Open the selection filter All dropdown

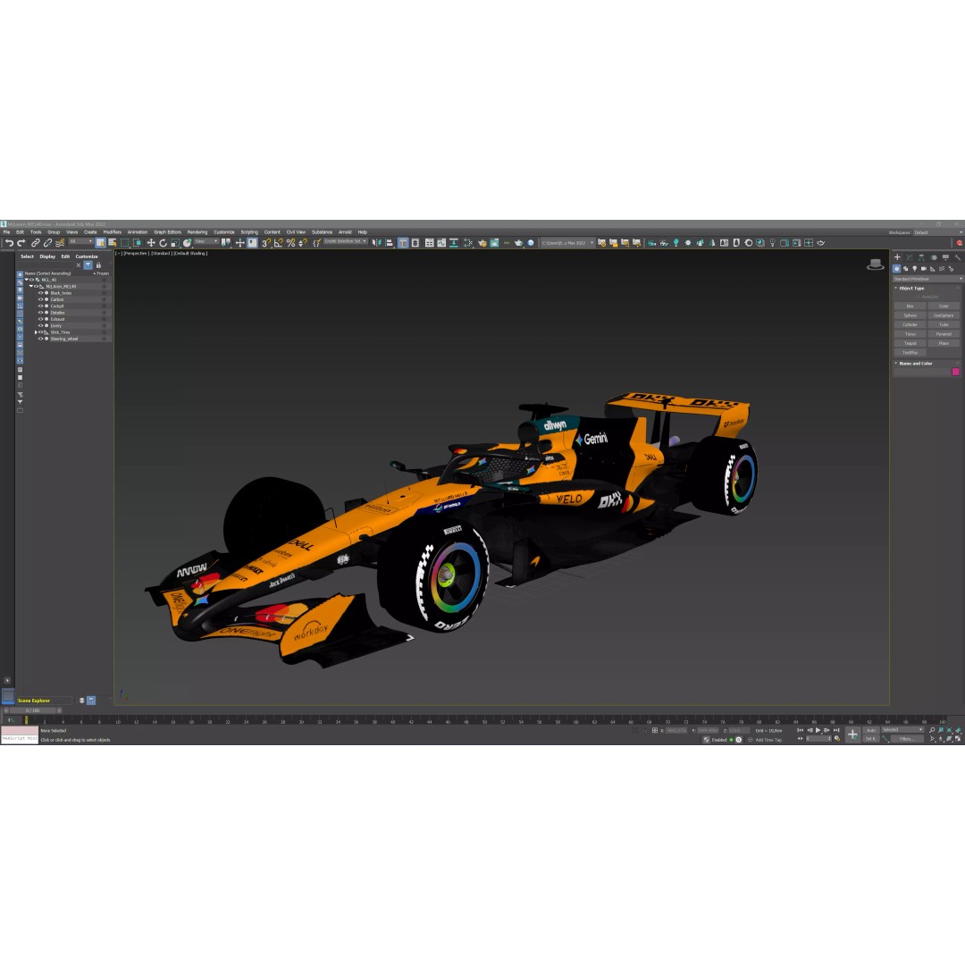82,241
